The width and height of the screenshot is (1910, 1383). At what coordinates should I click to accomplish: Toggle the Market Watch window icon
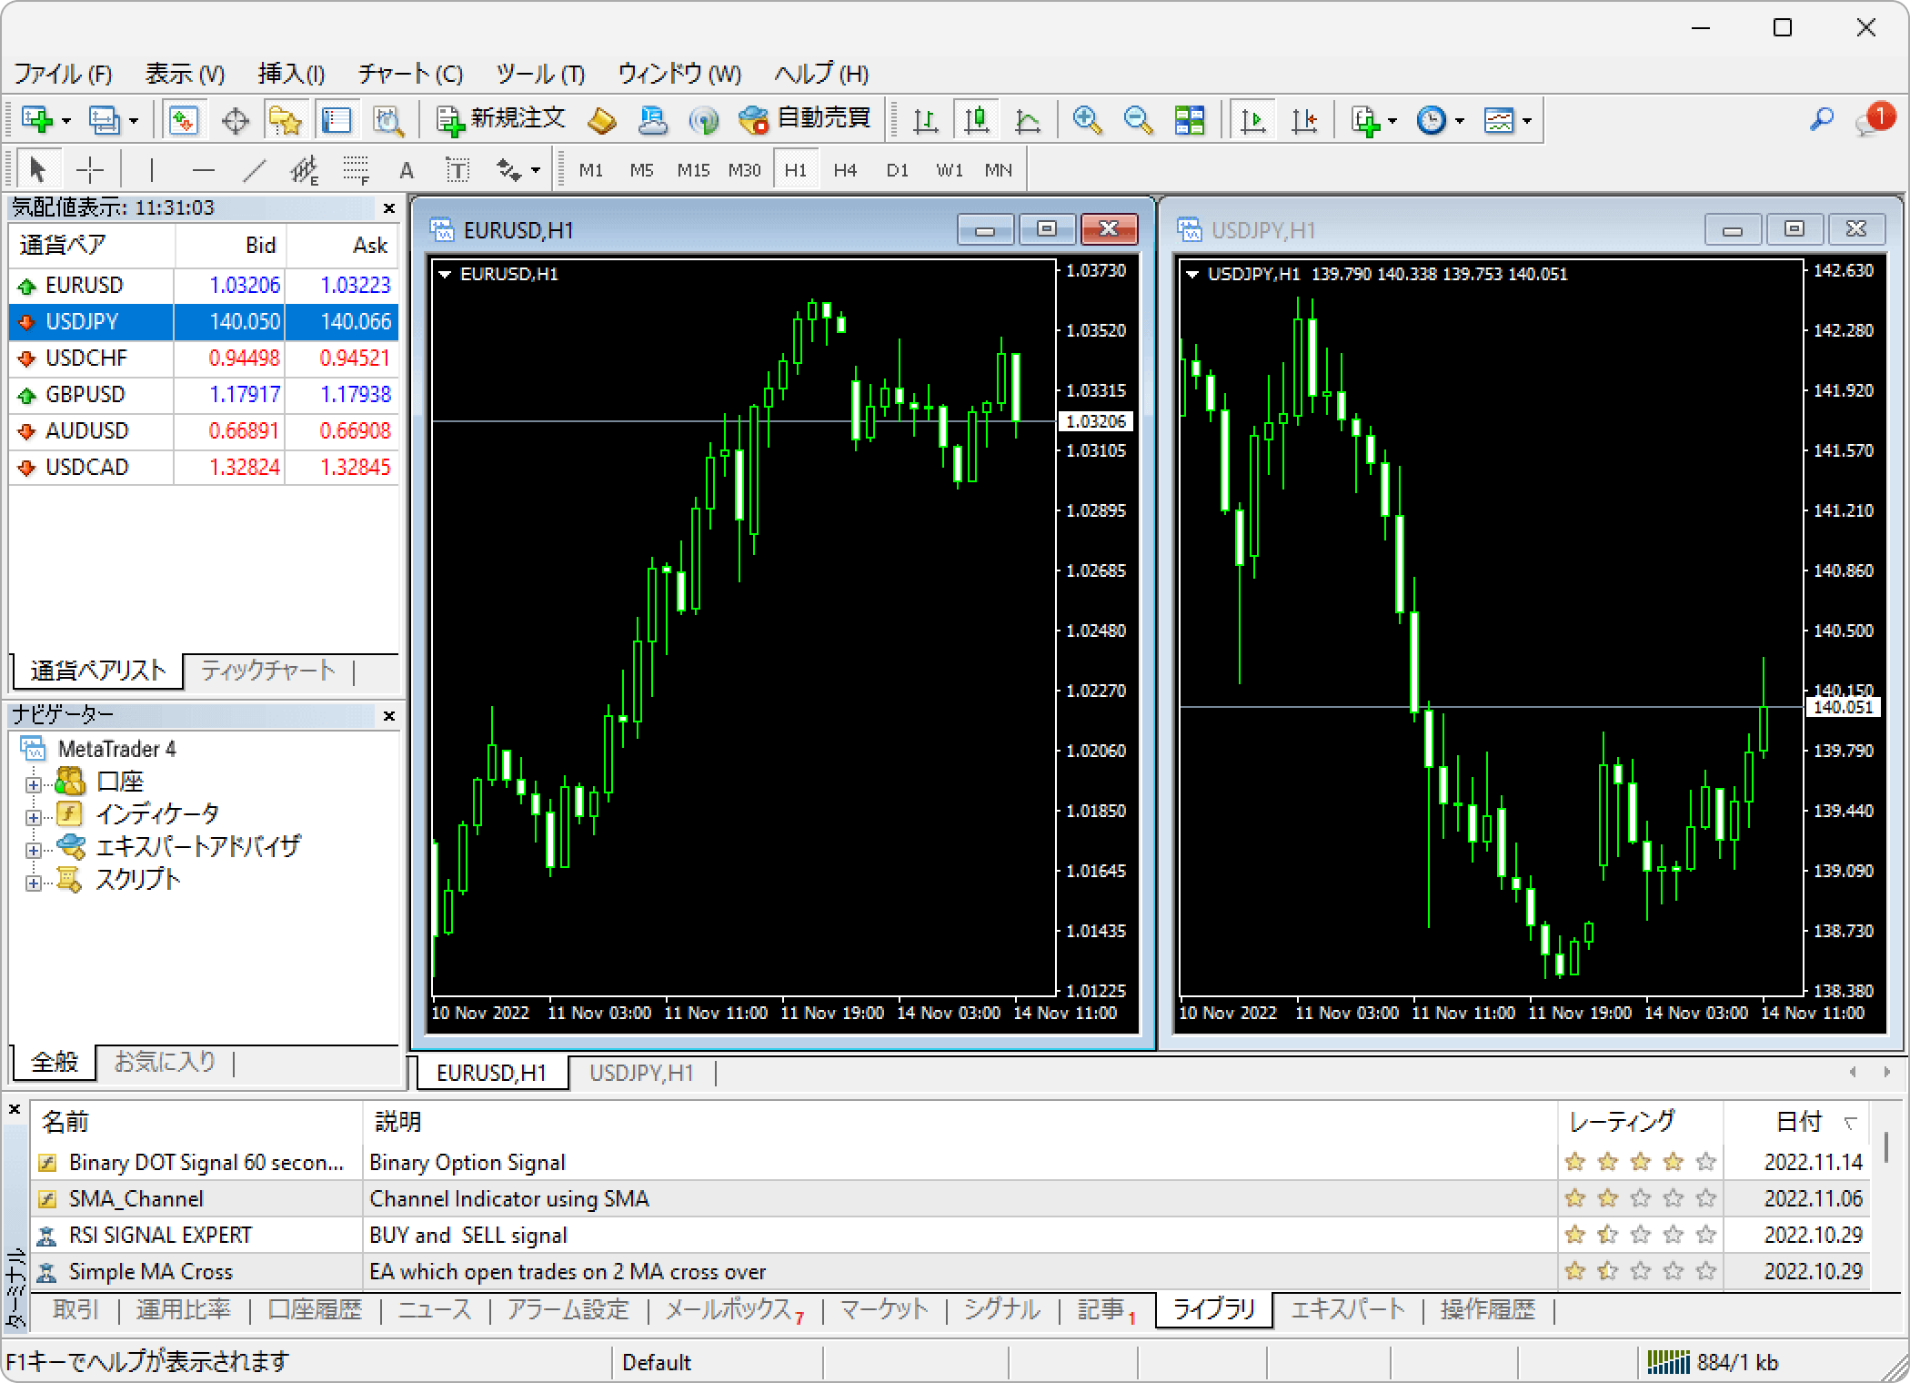point(184,119)
